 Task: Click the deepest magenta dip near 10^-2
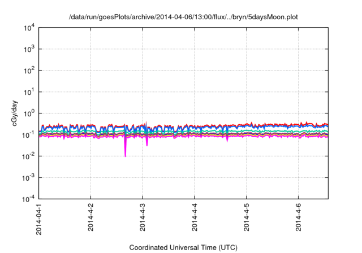[x=126, y=147]
